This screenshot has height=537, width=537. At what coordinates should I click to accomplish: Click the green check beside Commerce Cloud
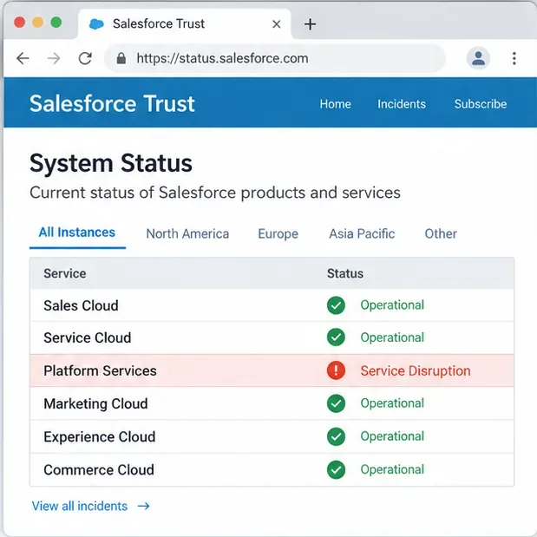(336, 469)
